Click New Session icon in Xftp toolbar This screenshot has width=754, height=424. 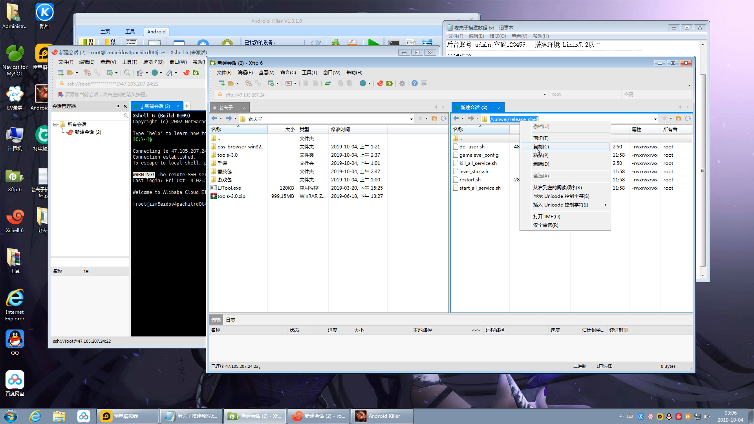click(221, 83)
